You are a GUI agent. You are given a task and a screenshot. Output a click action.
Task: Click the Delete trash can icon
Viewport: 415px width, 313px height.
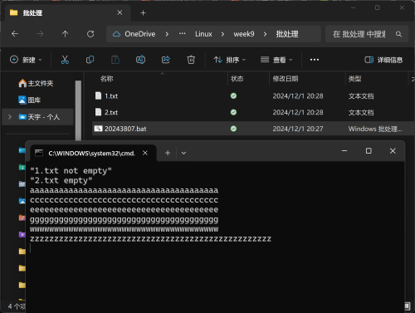point(191,60)
